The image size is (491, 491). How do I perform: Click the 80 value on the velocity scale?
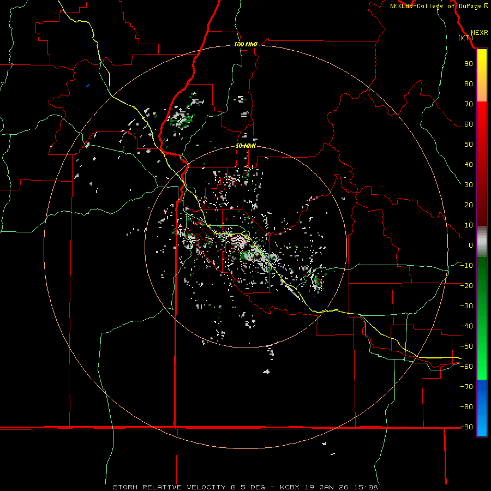pyautogui.click(x=469, y=83)
